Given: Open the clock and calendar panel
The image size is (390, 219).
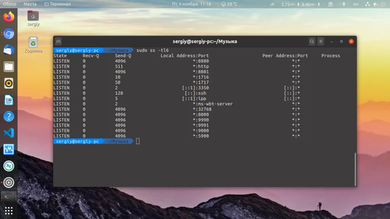Looking at the screenshot, I should (x=192, y=4).
